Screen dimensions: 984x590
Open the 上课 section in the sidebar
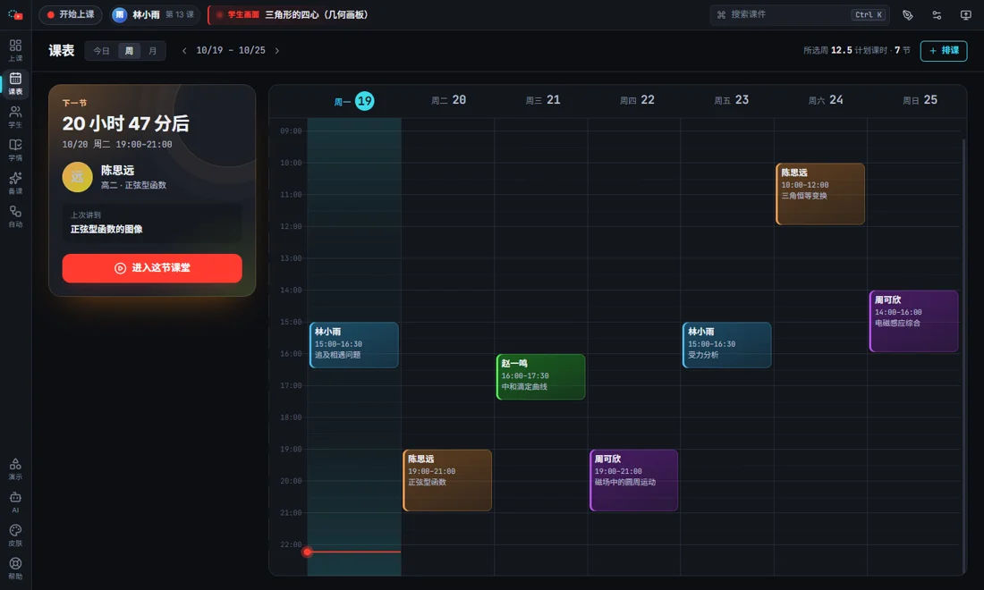(15, 50)
